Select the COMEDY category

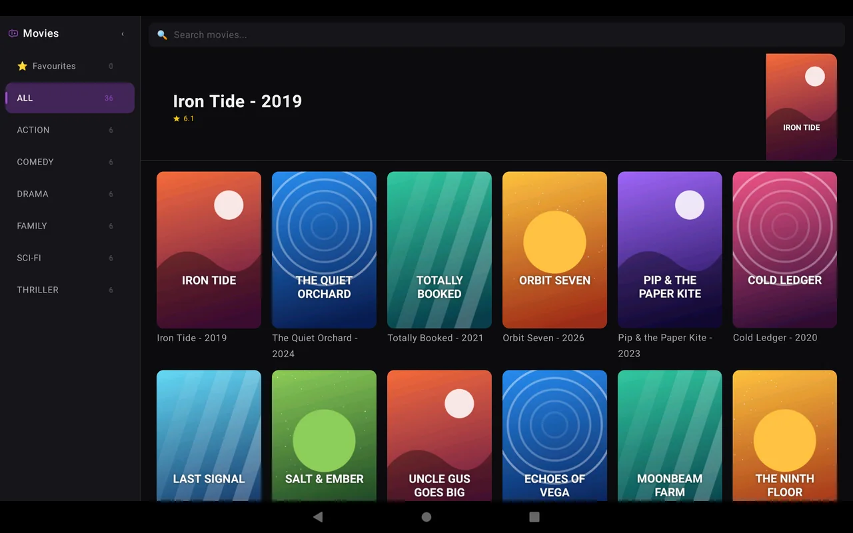pyautogui.click(x=70, y=162)
